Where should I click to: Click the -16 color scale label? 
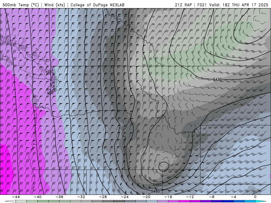point(168,197)
